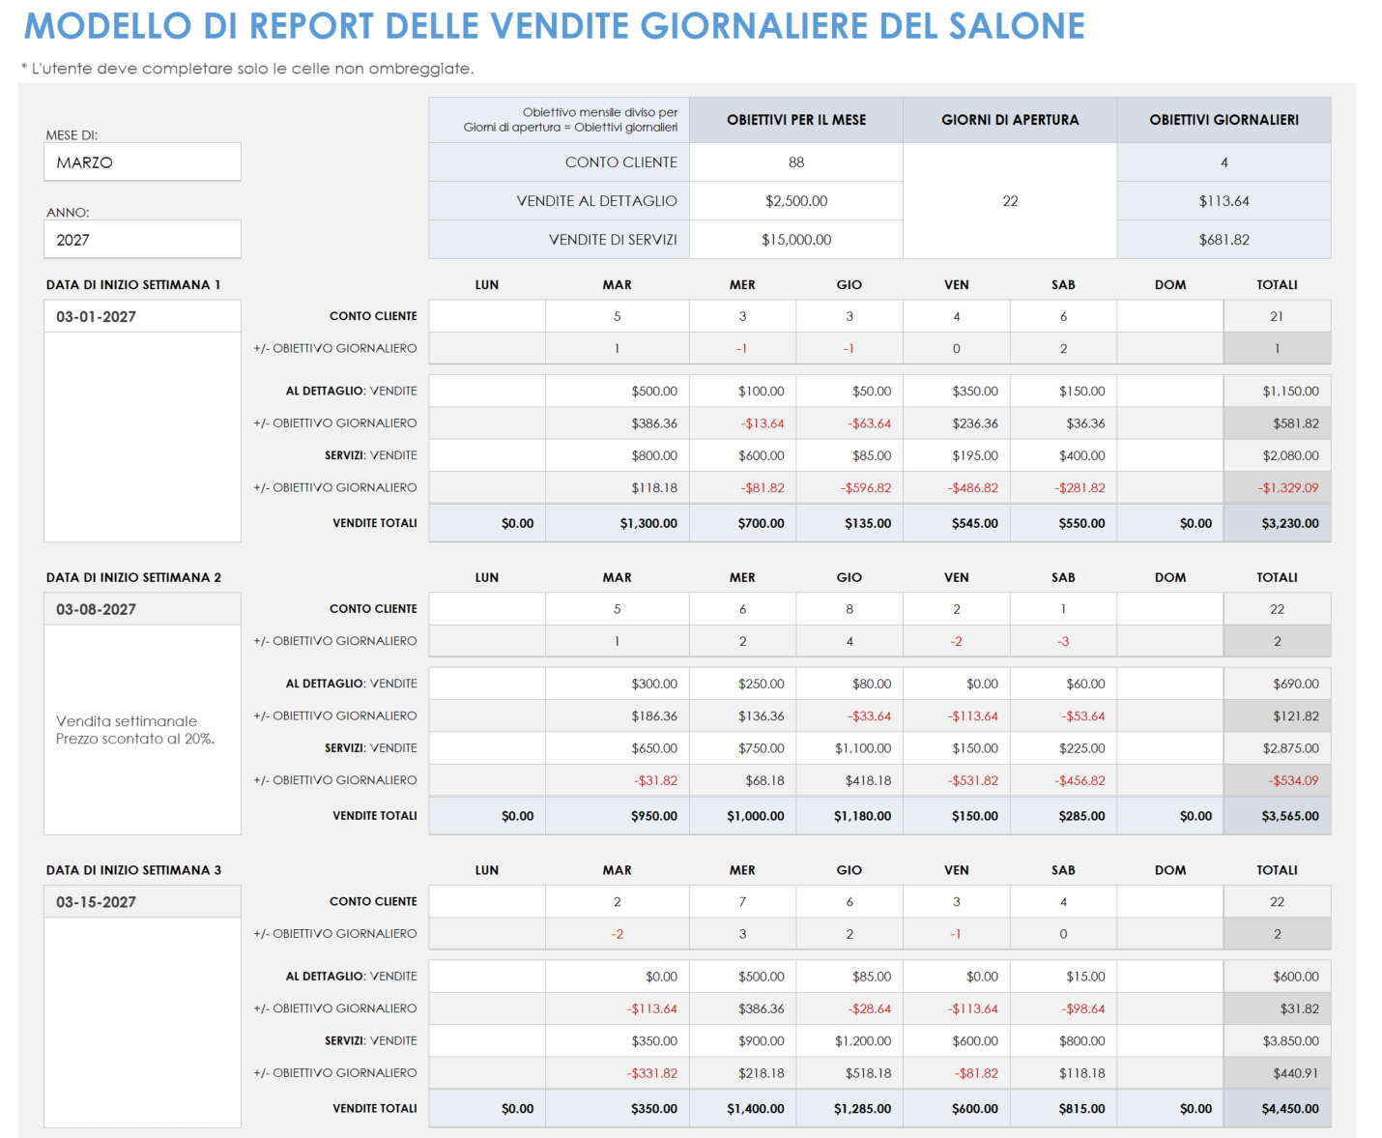Select monthly services goal cell $15,000.00

796,240
